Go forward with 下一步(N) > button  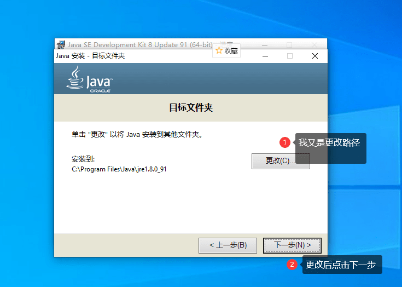[x=292, y=245]
